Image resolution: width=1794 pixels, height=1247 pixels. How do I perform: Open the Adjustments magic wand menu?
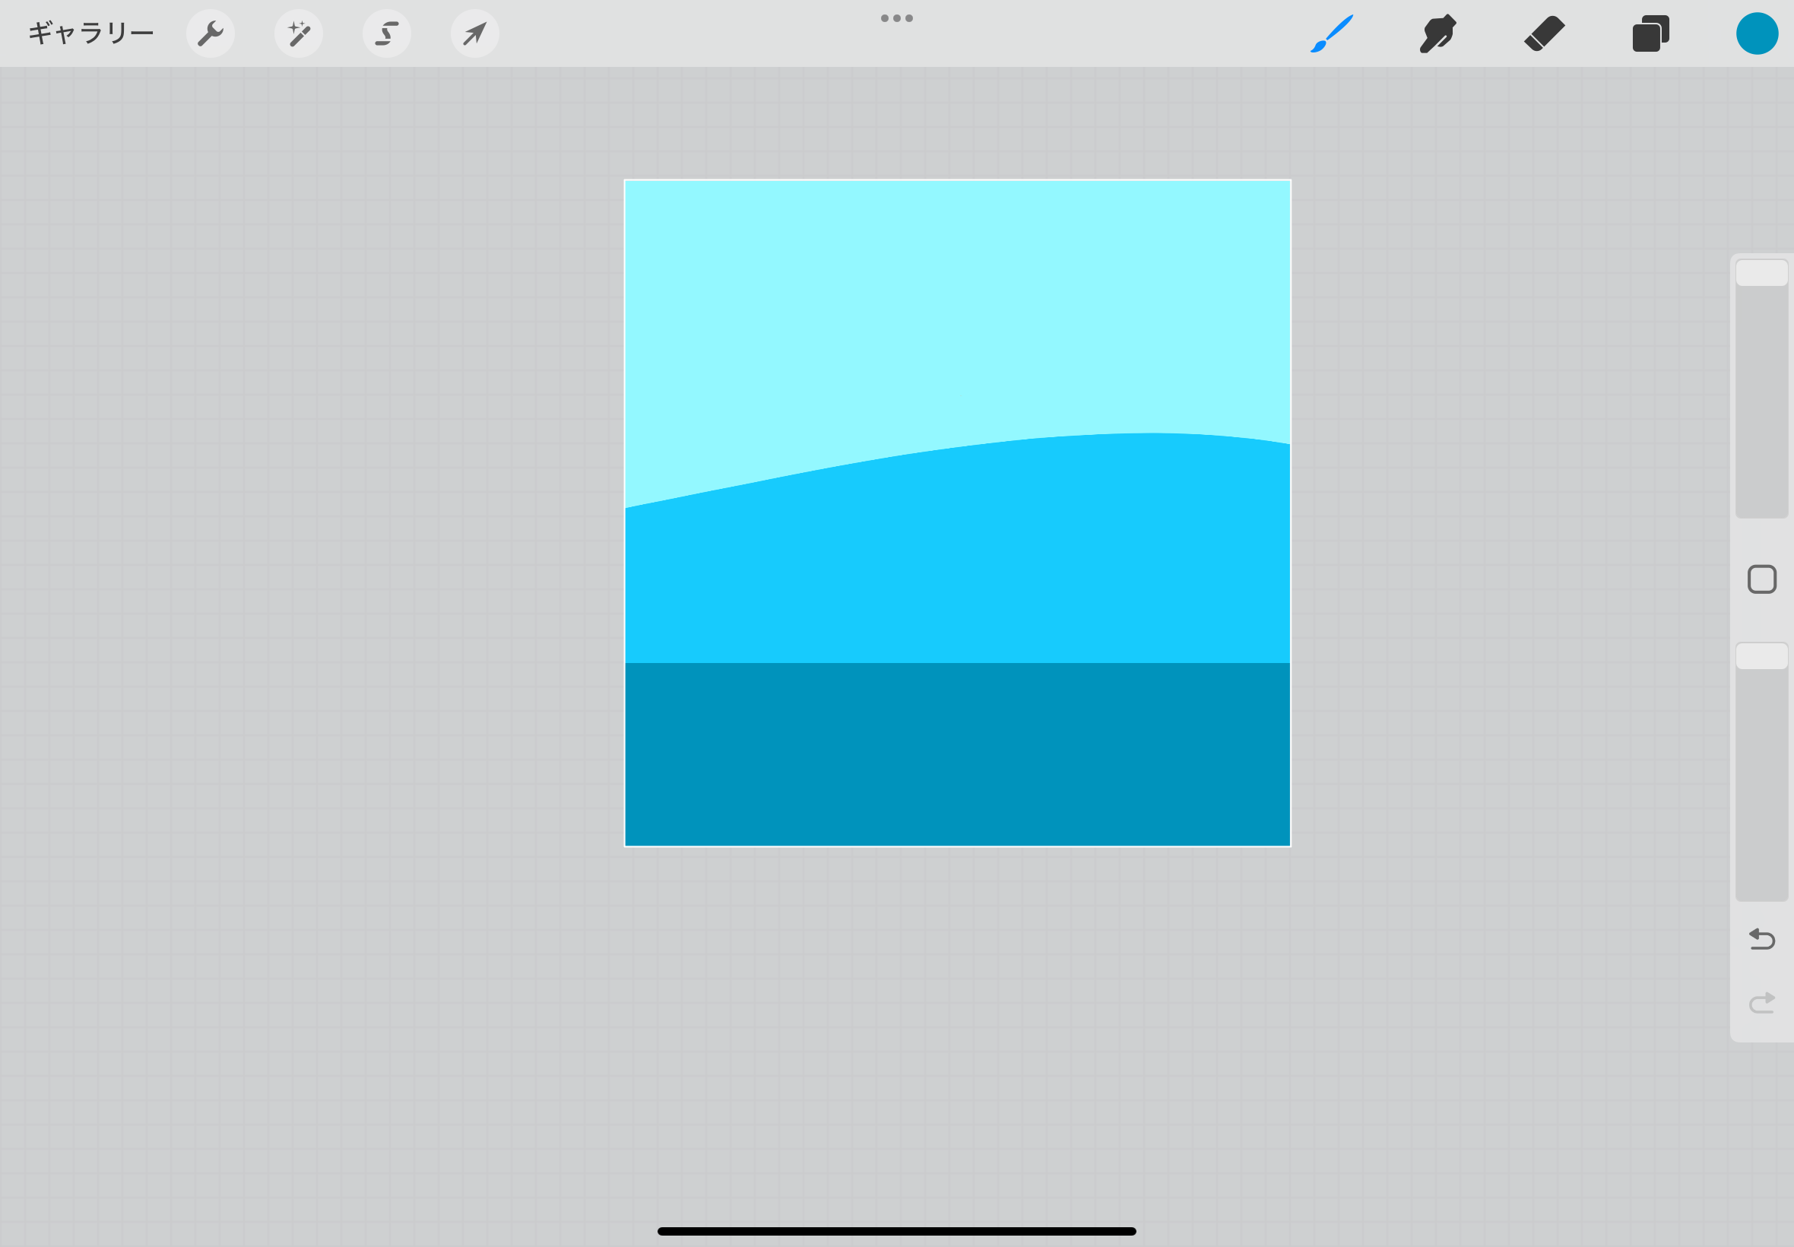click(298, 33)
